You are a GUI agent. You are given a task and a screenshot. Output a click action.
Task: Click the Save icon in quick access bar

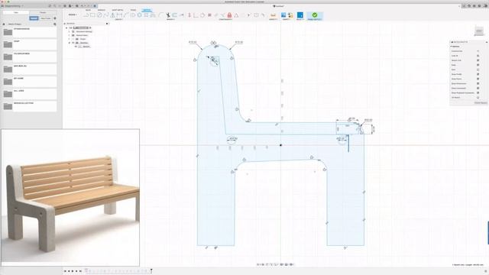coord(77,6)
